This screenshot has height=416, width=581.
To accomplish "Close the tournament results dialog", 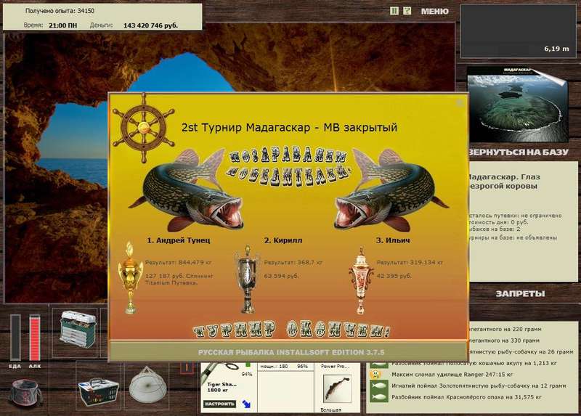I will (460, 102).
